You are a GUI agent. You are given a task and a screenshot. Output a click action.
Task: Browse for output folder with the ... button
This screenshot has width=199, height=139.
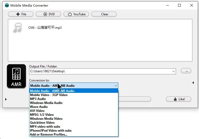[x=186, y=71]
